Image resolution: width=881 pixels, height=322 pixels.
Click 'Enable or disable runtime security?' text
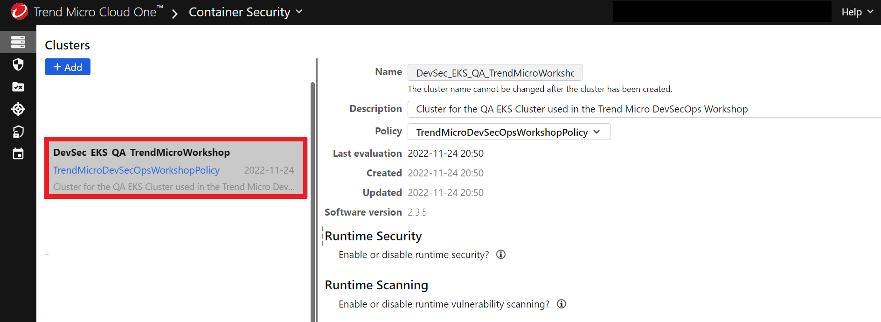coord(414,255)
